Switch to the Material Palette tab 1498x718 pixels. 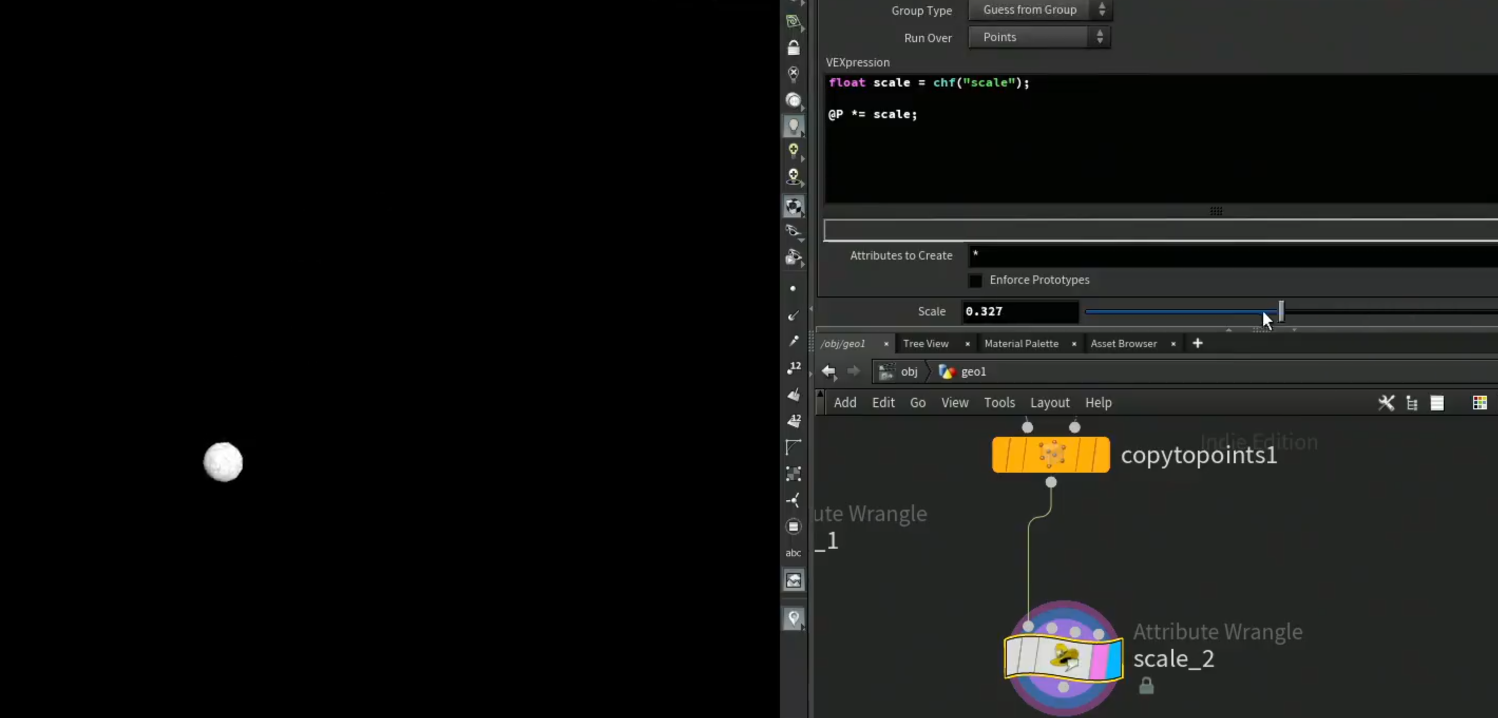[x=1021, y=343]
